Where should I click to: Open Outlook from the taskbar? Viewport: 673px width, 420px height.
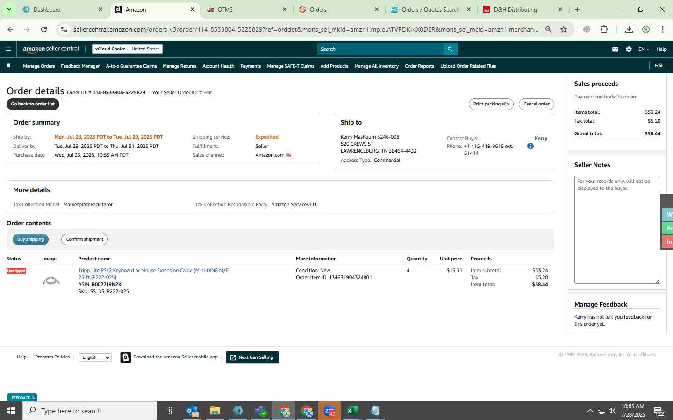point(193,411)
